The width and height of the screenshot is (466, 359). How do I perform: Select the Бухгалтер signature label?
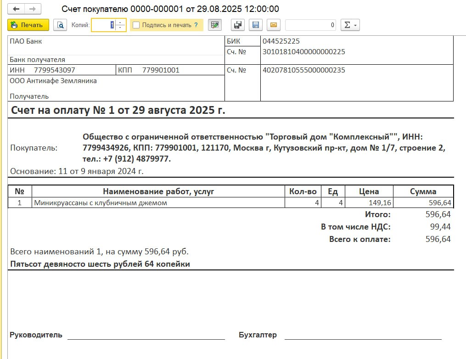click(258, 335)
